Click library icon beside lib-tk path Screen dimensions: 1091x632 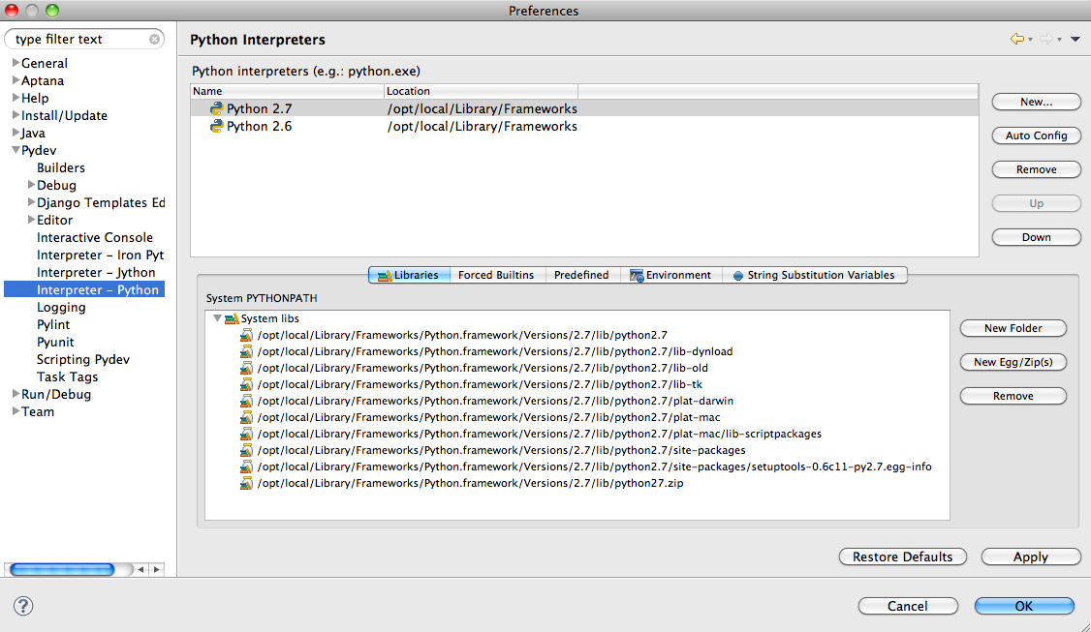coord(246,384)
